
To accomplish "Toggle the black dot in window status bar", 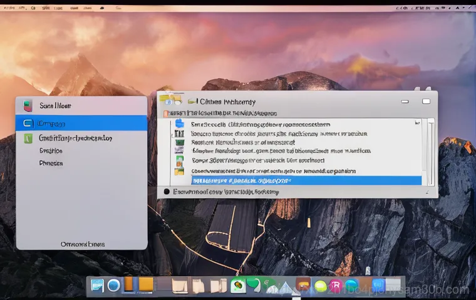I will [x=167, y=192].
